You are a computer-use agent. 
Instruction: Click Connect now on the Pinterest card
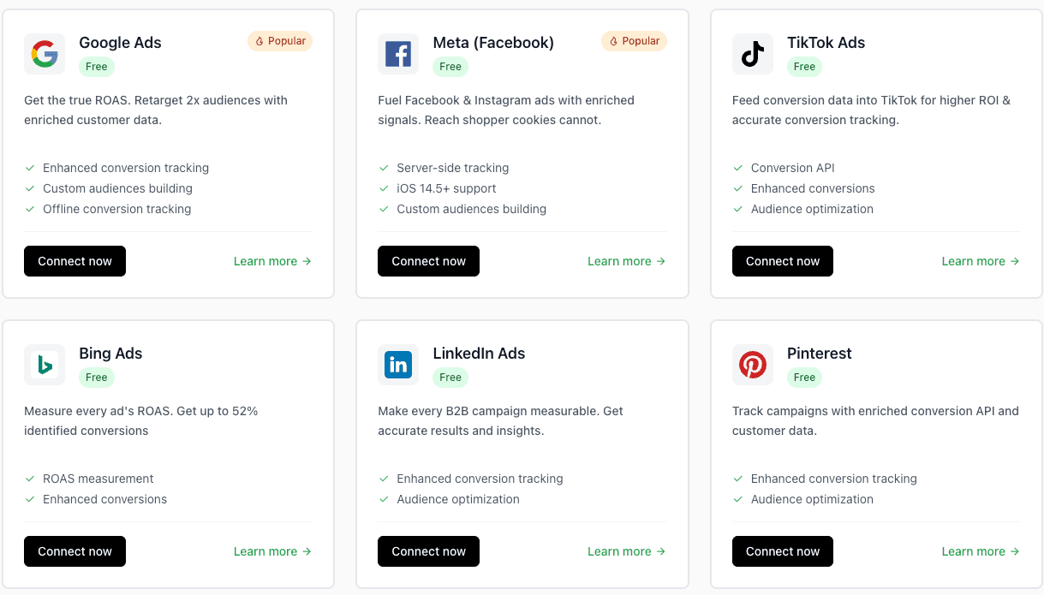pos(782,551)
